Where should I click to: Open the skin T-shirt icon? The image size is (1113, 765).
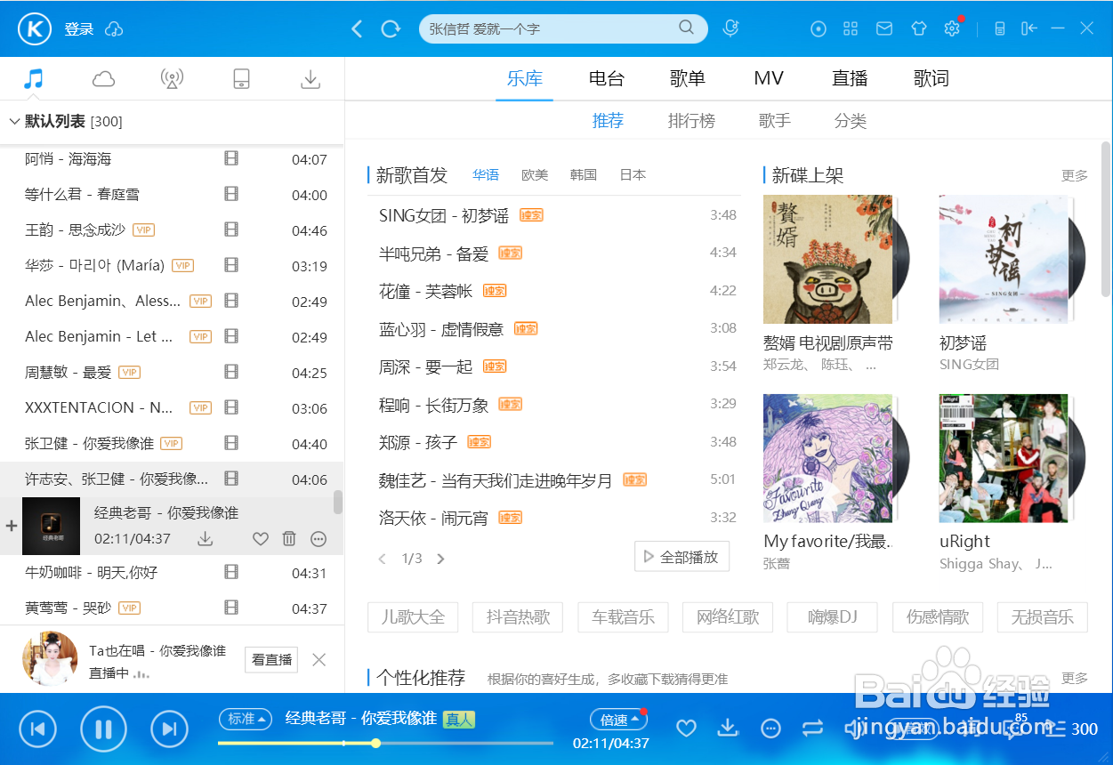click(x=919, y=29)
